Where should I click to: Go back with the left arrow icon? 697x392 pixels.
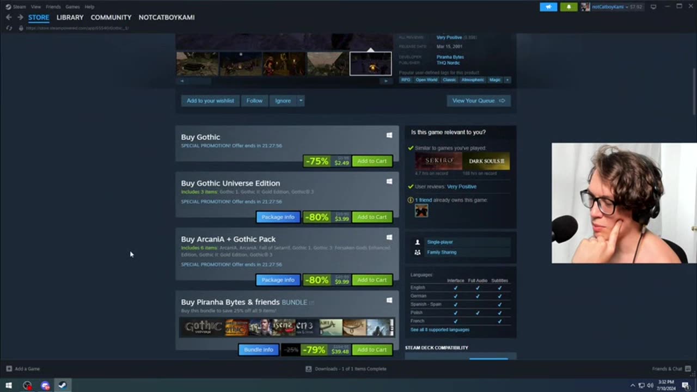9,17
